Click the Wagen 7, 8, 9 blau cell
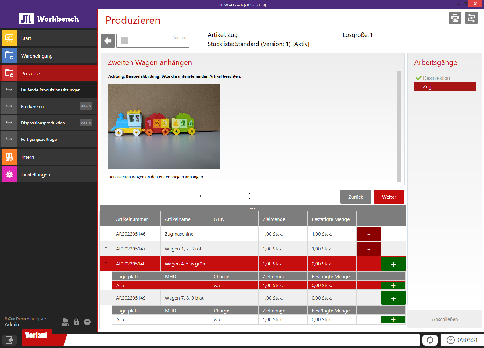The height and width of the screenshot is (348, 484). 185,298
